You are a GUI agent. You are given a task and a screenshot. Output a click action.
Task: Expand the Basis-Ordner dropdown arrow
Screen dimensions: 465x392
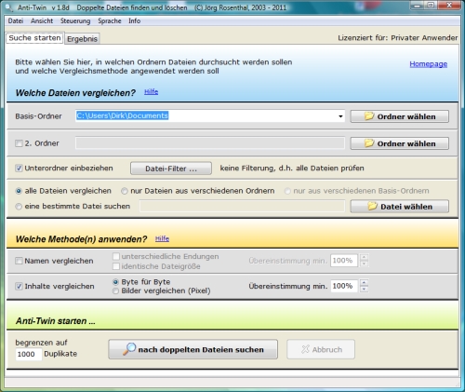coord(340,116)
